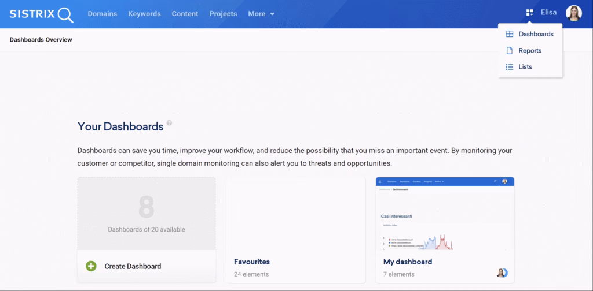Open the profile avatar in top-right corner
Viewport: 593px width, 291px height.
[573, 13]
